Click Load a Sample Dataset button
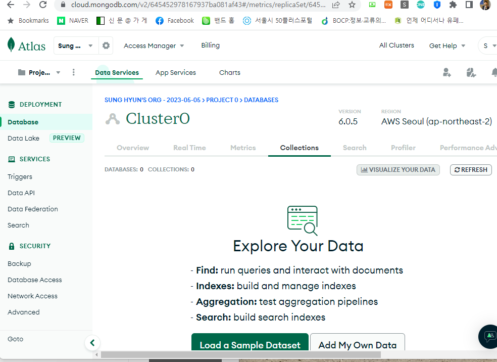This screenshot has width=497, height=362. point(250,342)
